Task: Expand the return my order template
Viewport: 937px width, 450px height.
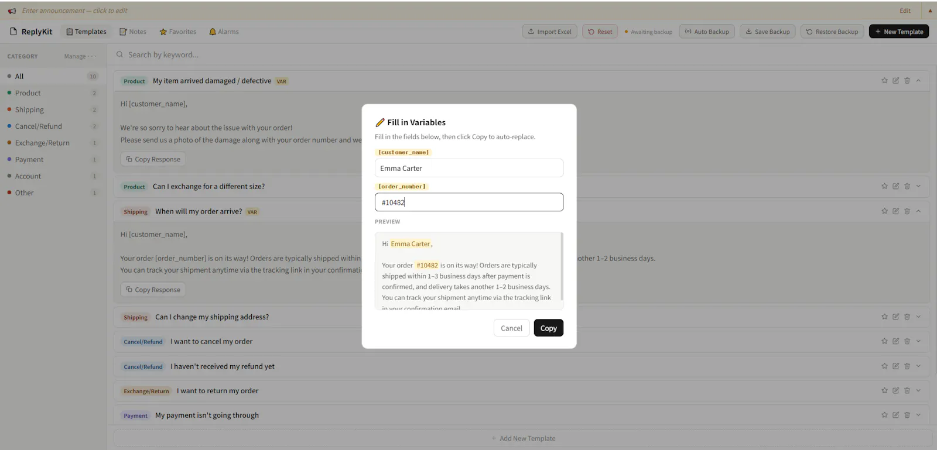Action: click(918, 390)
